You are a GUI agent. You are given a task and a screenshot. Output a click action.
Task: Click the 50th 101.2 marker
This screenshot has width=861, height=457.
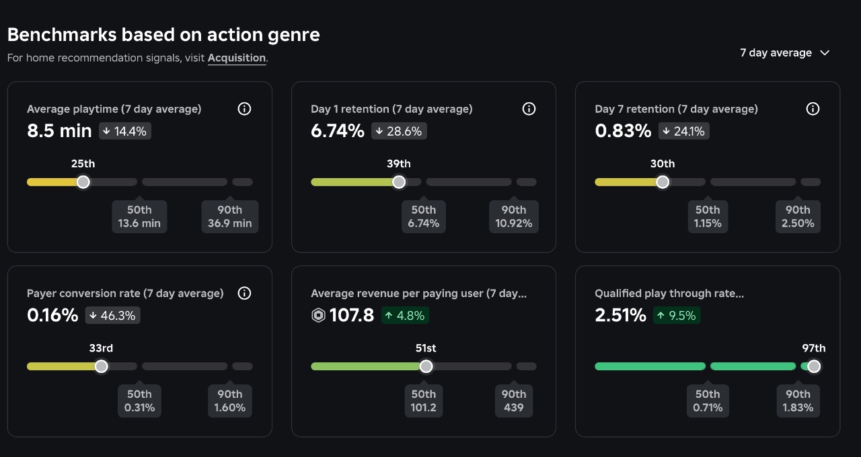[x=424, y=401]
